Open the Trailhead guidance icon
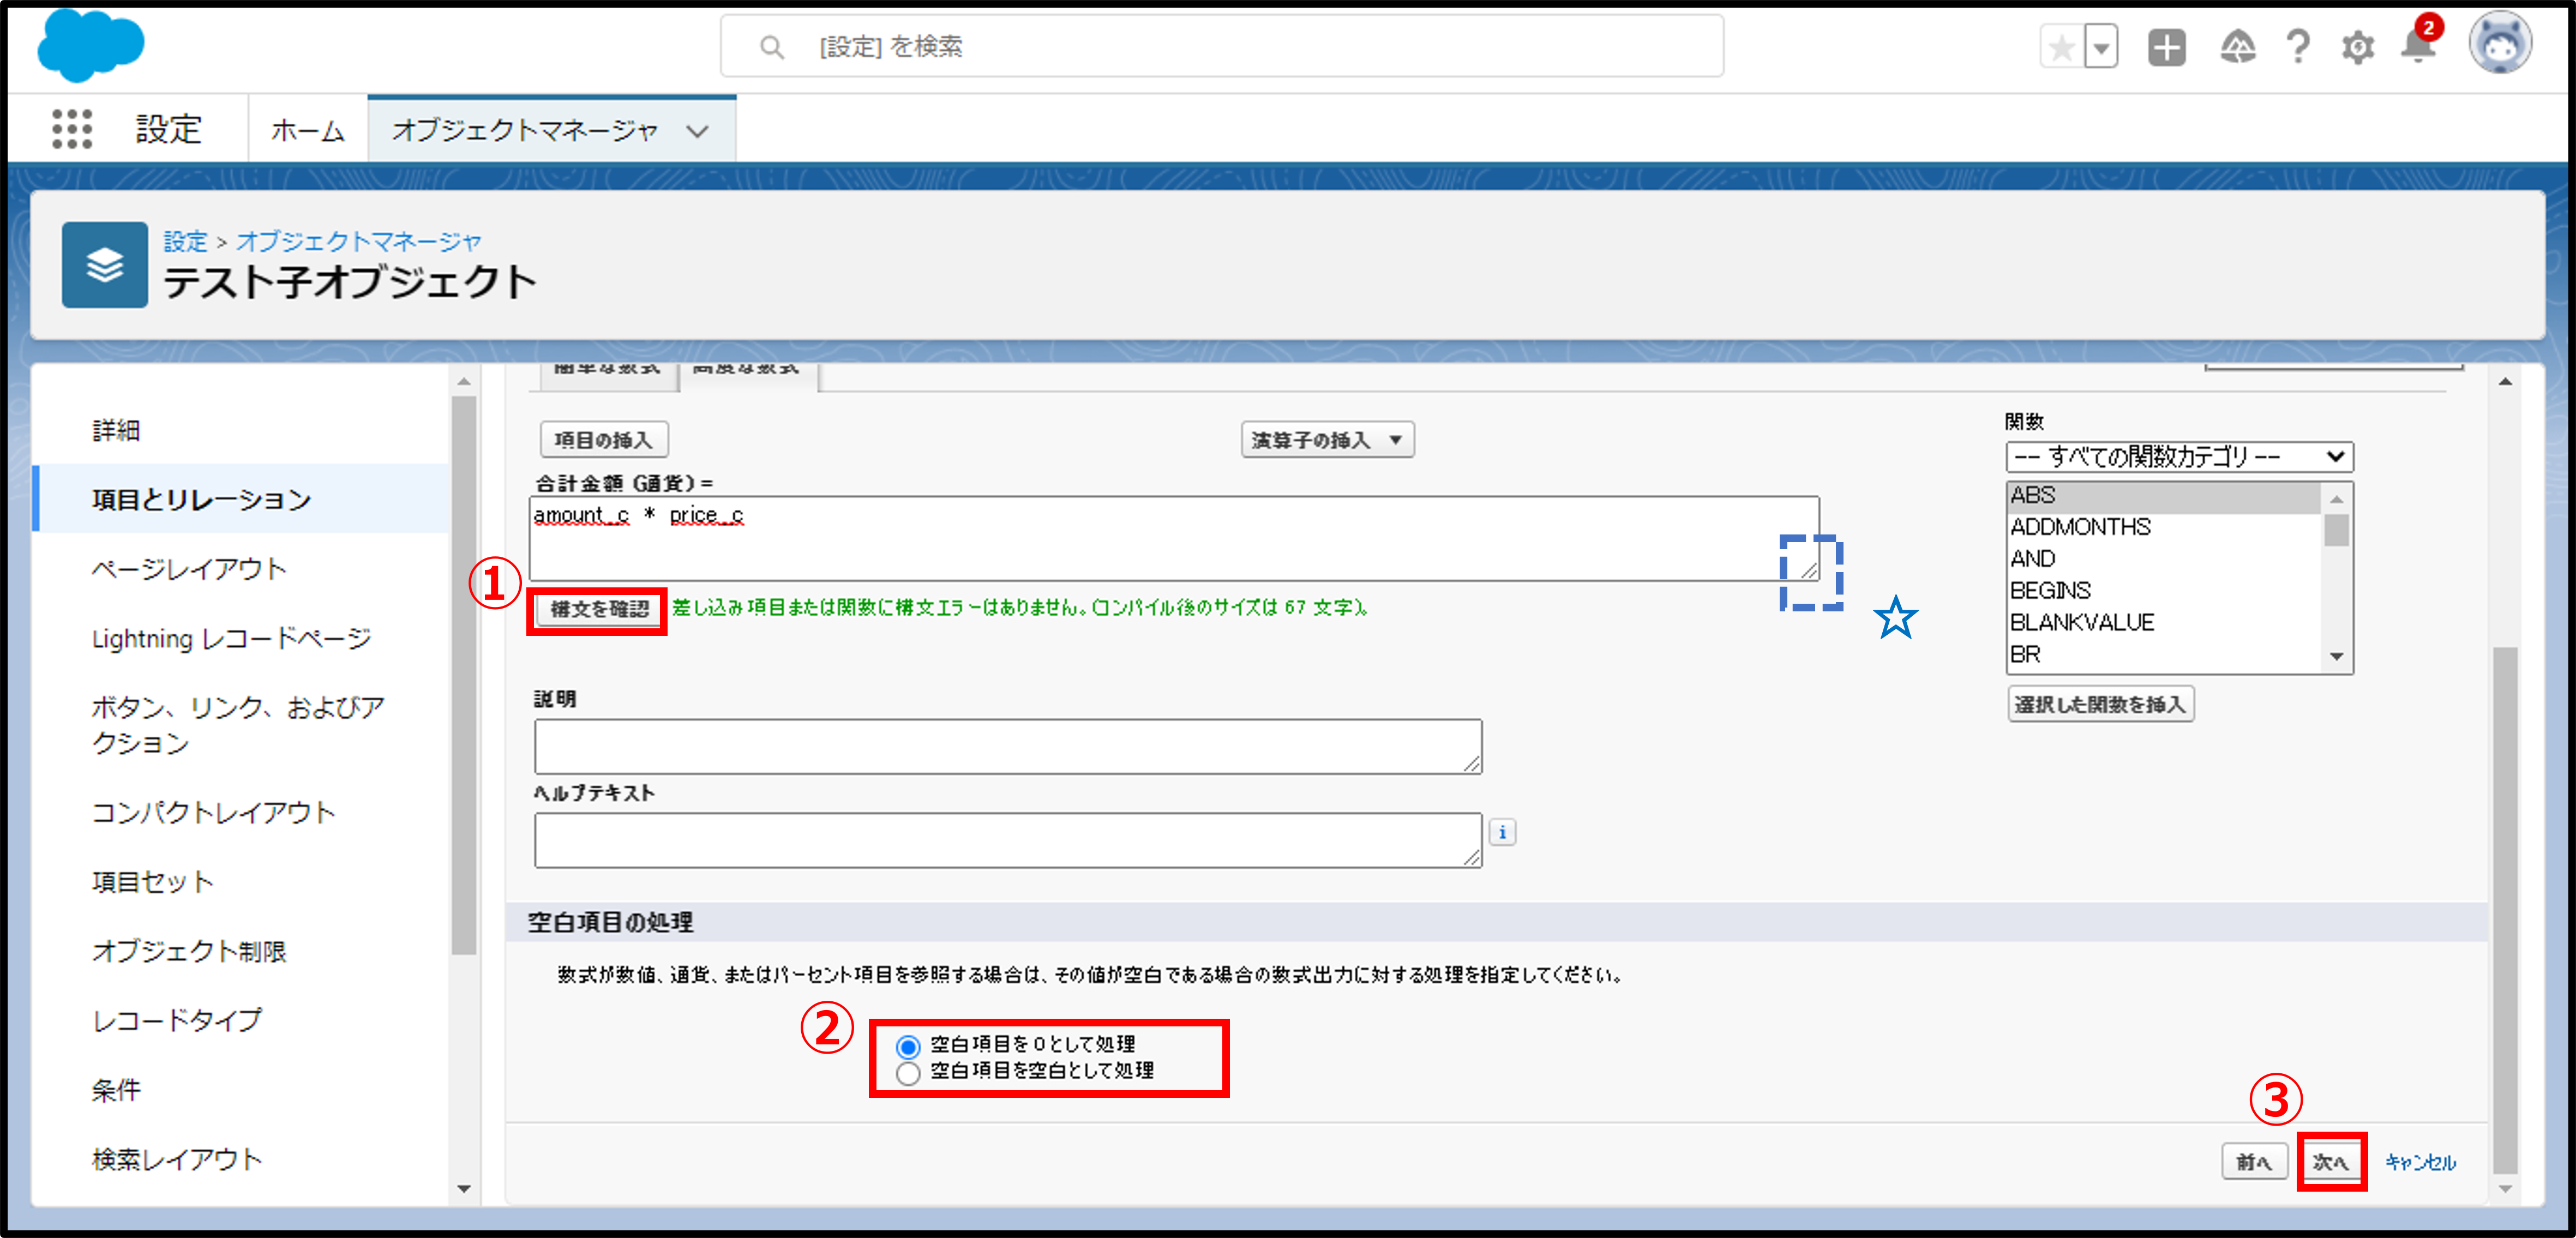The image size is (2576, 1238). (x=2237, y=47)
